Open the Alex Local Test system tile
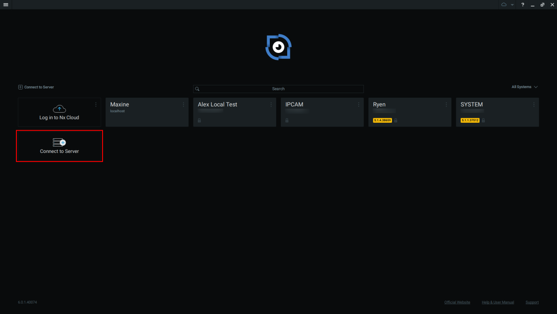The image size is (557, 314). pos(234,112)
